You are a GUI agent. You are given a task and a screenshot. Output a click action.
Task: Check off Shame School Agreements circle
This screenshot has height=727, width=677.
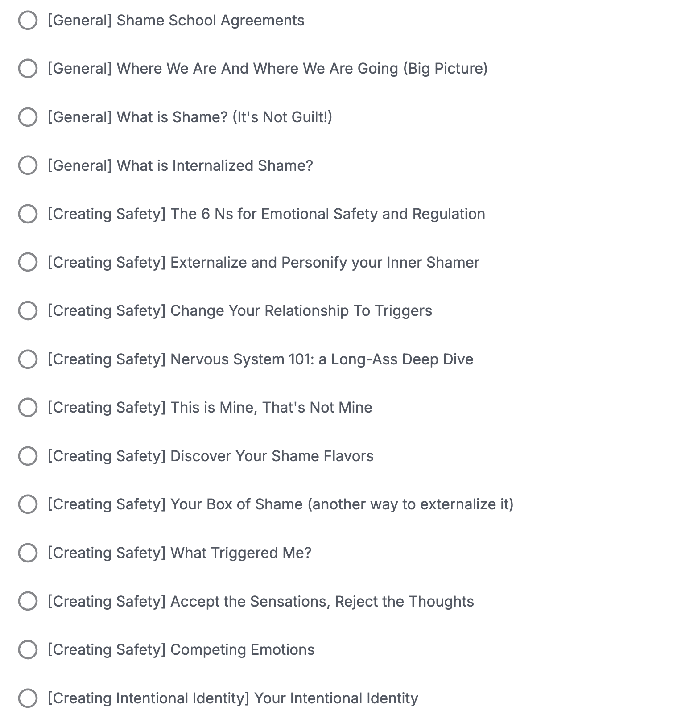(x=28, y=21)
